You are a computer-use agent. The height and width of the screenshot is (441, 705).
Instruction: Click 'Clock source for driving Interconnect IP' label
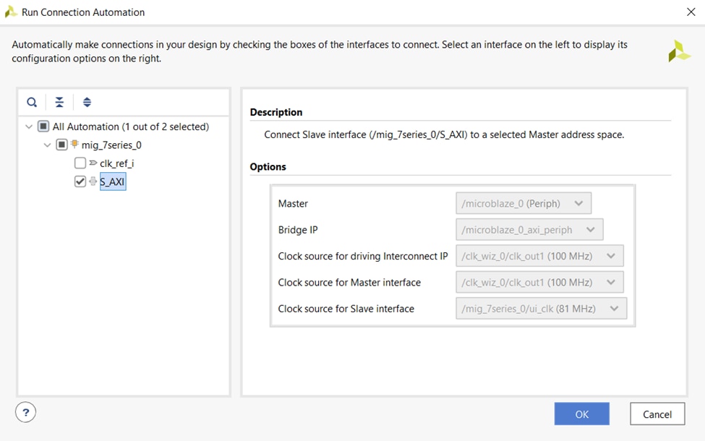tap(363, 256)
